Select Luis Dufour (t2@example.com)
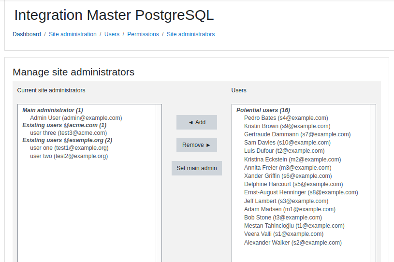This screenshot has width=394, height=262. coord(284,151)
